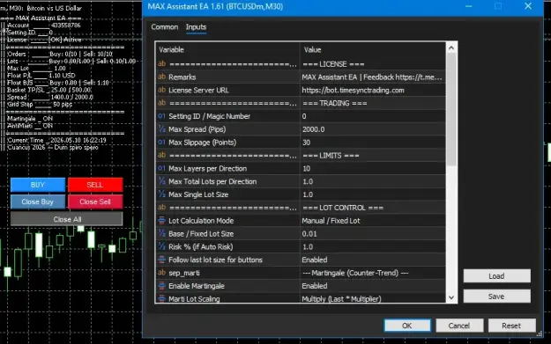Image resolution: width=551 pixels, height=344 pixels.
Task: Confirm settings with the OK button
Action: tap(407, 326)
